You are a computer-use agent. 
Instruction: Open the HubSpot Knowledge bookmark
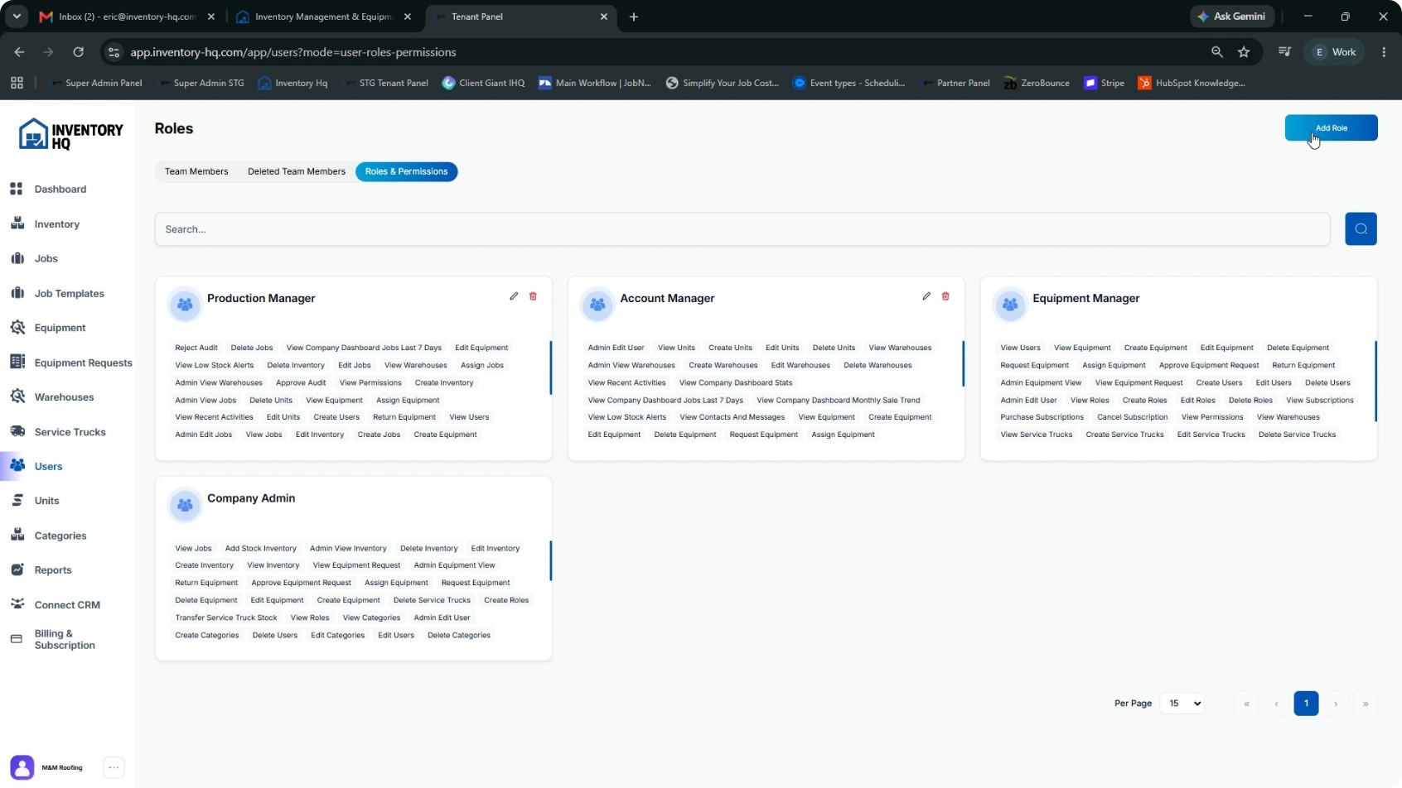tap(1192, 83)
